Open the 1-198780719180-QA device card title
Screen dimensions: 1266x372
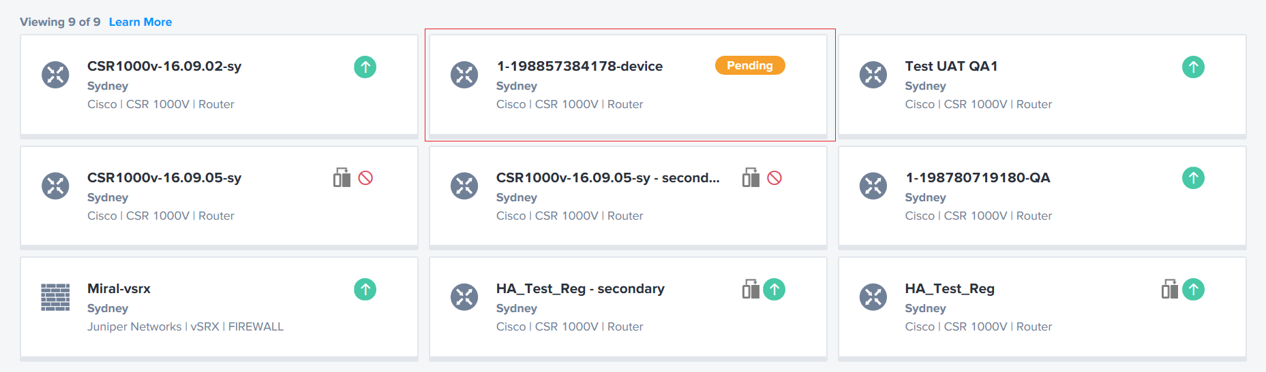tap(978, 177)
